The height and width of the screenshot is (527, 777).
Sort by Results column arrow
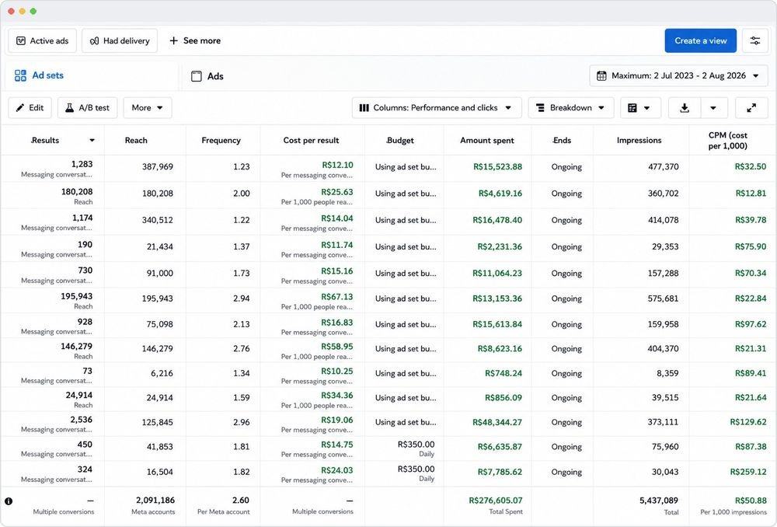pos(92,141)
